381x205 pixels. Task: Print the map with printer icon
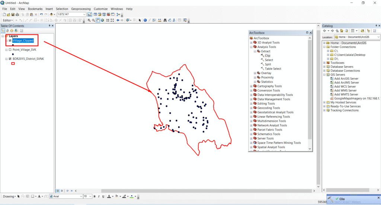coord(17,14)
